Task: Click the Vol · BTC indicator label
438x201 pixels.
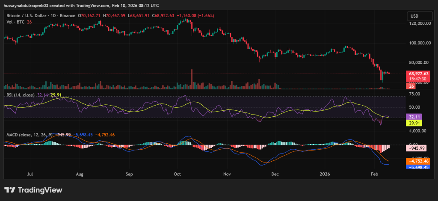Action: [15, 22]
